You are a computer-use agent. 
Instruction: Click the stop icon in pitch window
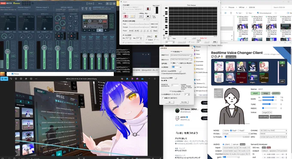pos(148,16)
